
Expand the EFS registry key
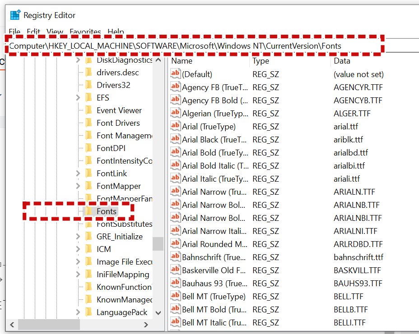point(78,98)
